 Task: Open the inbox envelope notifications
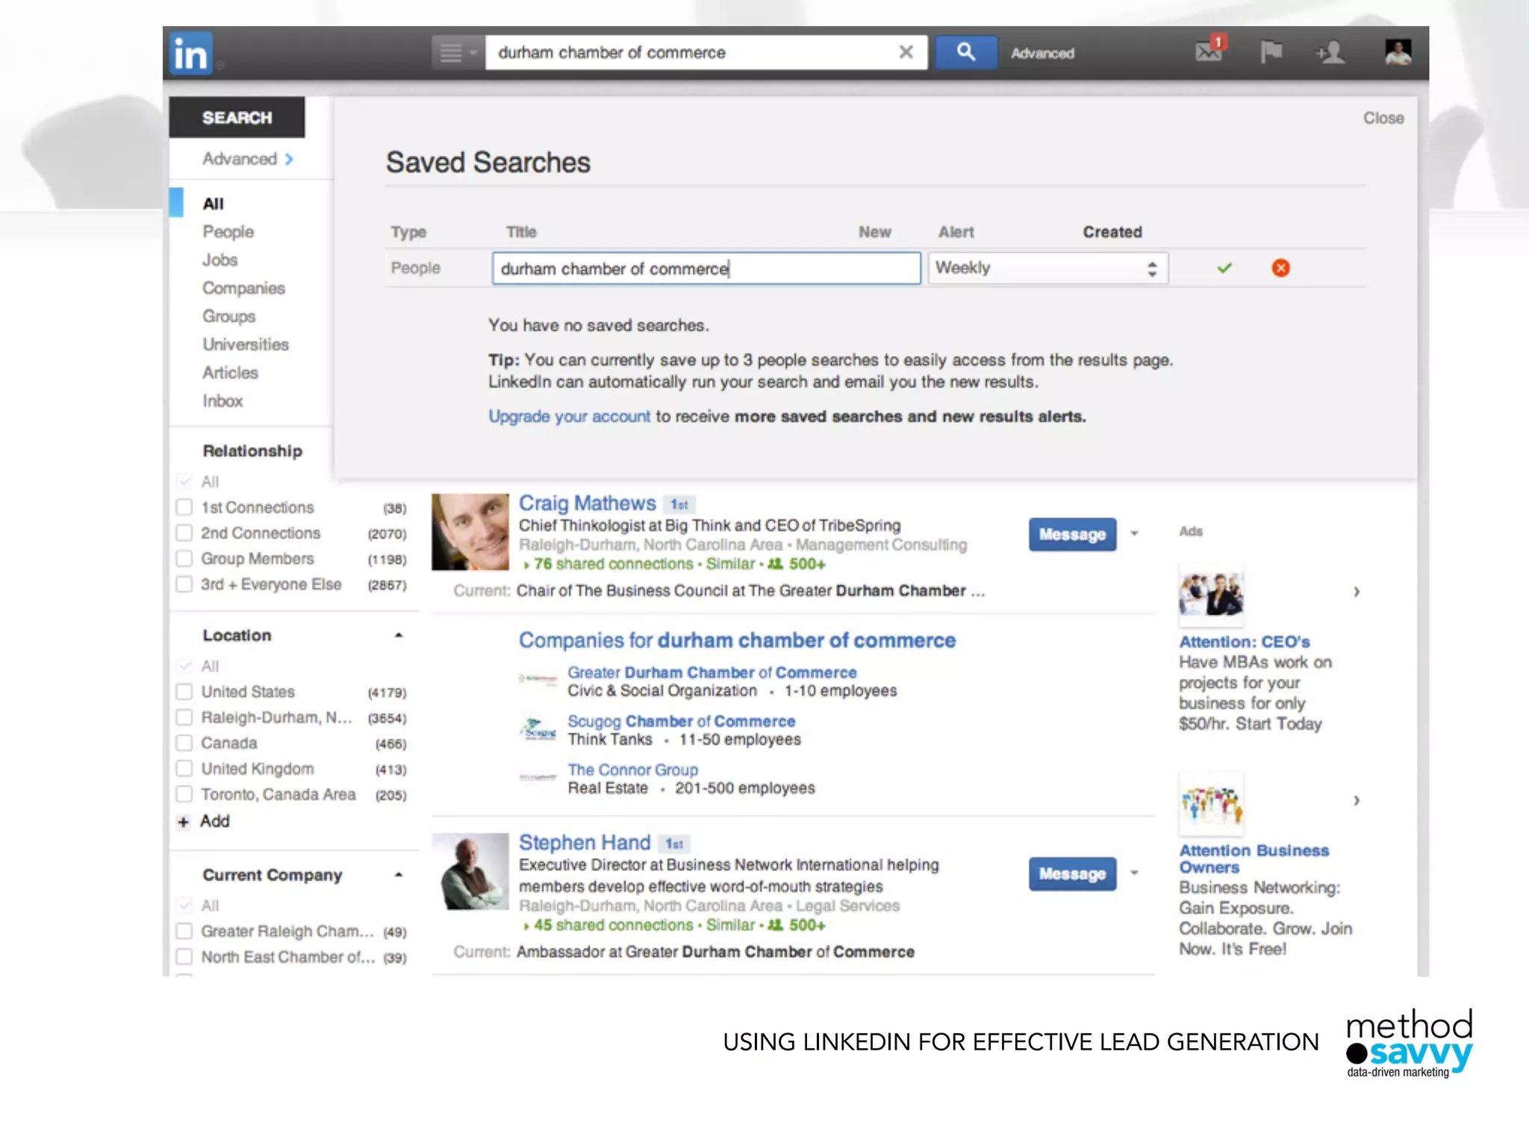pyautogui.click(x=1209, y=49)
